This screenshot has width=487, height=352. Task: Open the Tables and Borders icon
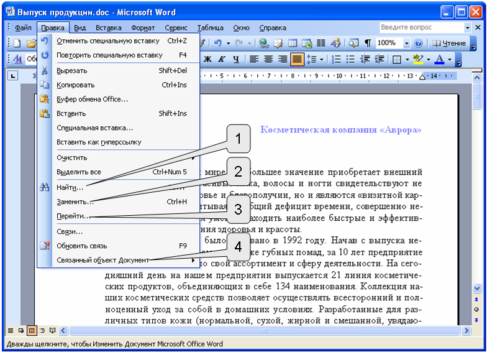(278, 44)
